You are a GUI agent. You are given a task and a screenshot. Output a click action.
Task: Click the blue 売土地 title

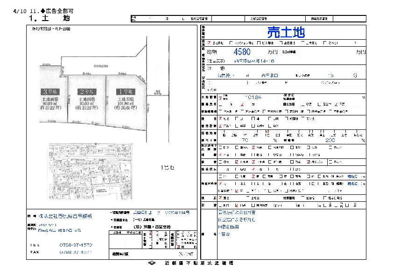click(286, 32)
